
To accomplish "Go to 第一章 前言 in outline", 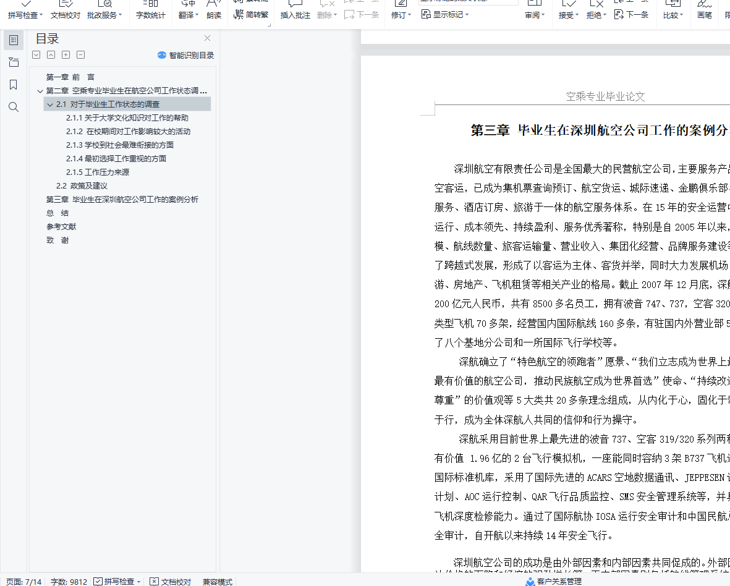I will 70,77.
